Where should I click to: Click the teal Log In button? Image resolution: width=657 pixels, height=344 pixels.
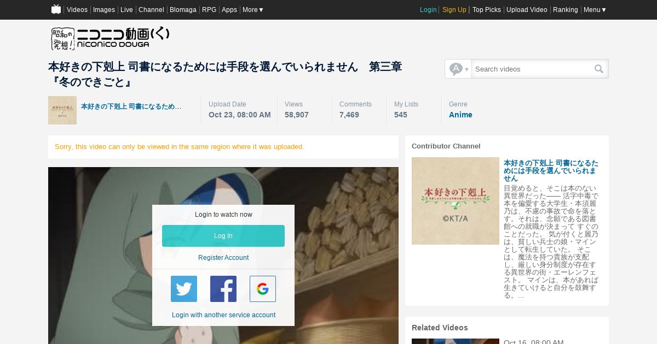point(223,236)
